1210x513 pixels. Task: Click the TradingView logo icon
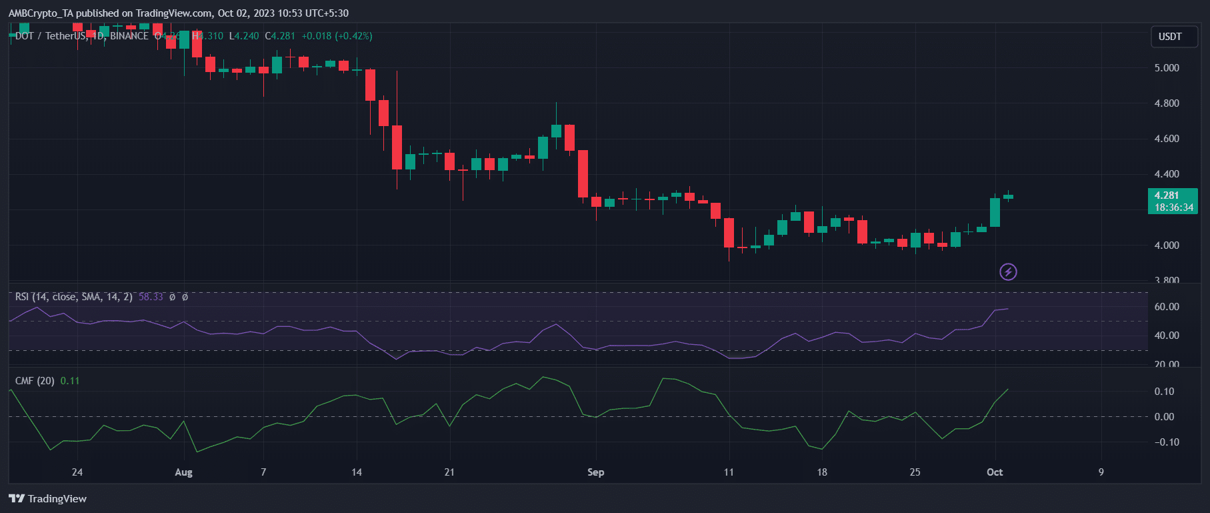tap(17, 498)
